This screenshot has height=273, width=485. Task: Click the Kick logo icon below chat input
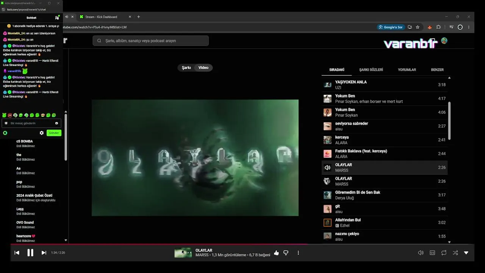(5, 133)
